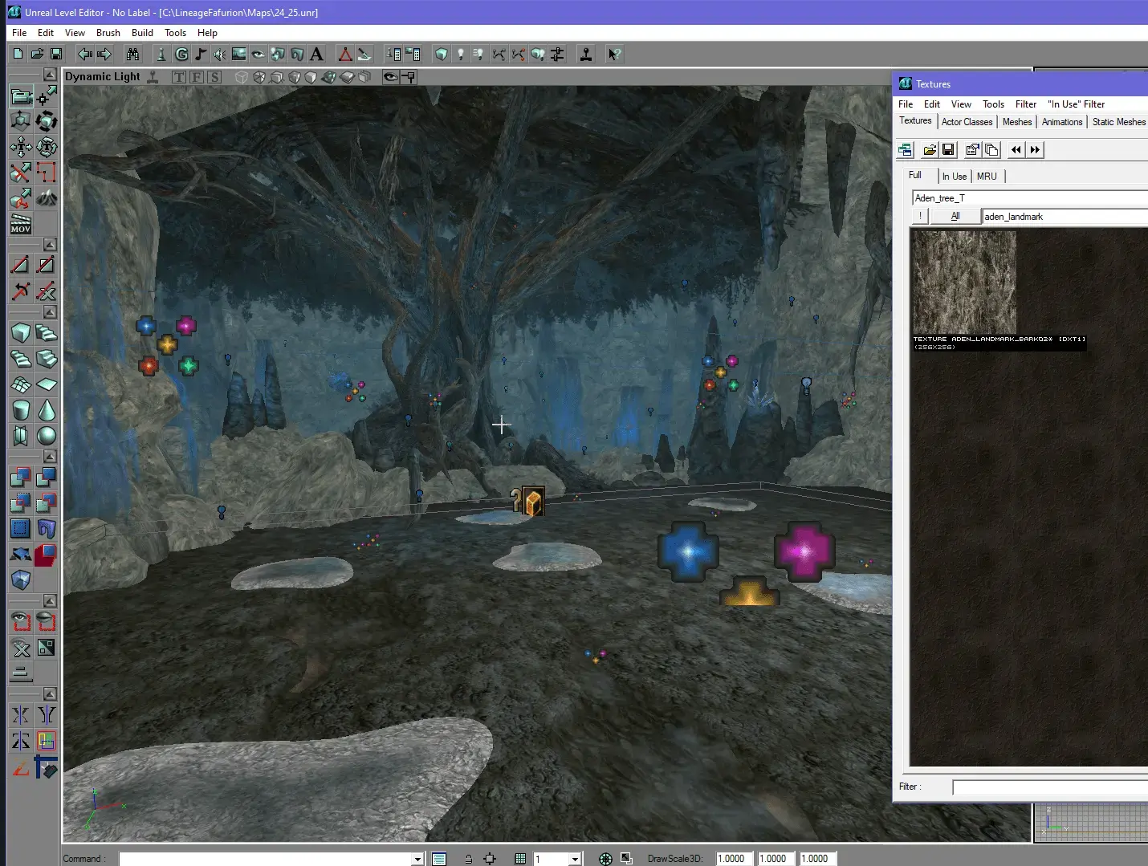Click the Undo left arrow
Screen dimensions: 1148x866
point(85,54)
